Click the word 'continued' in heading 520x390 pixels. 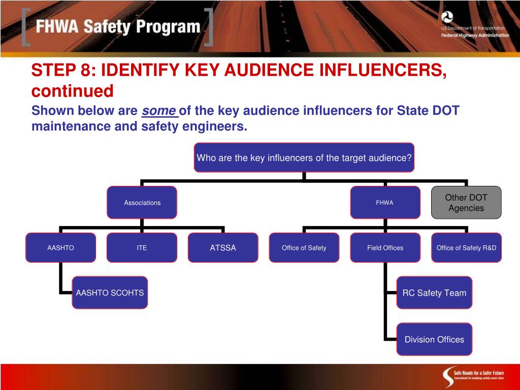coord(72,91)
